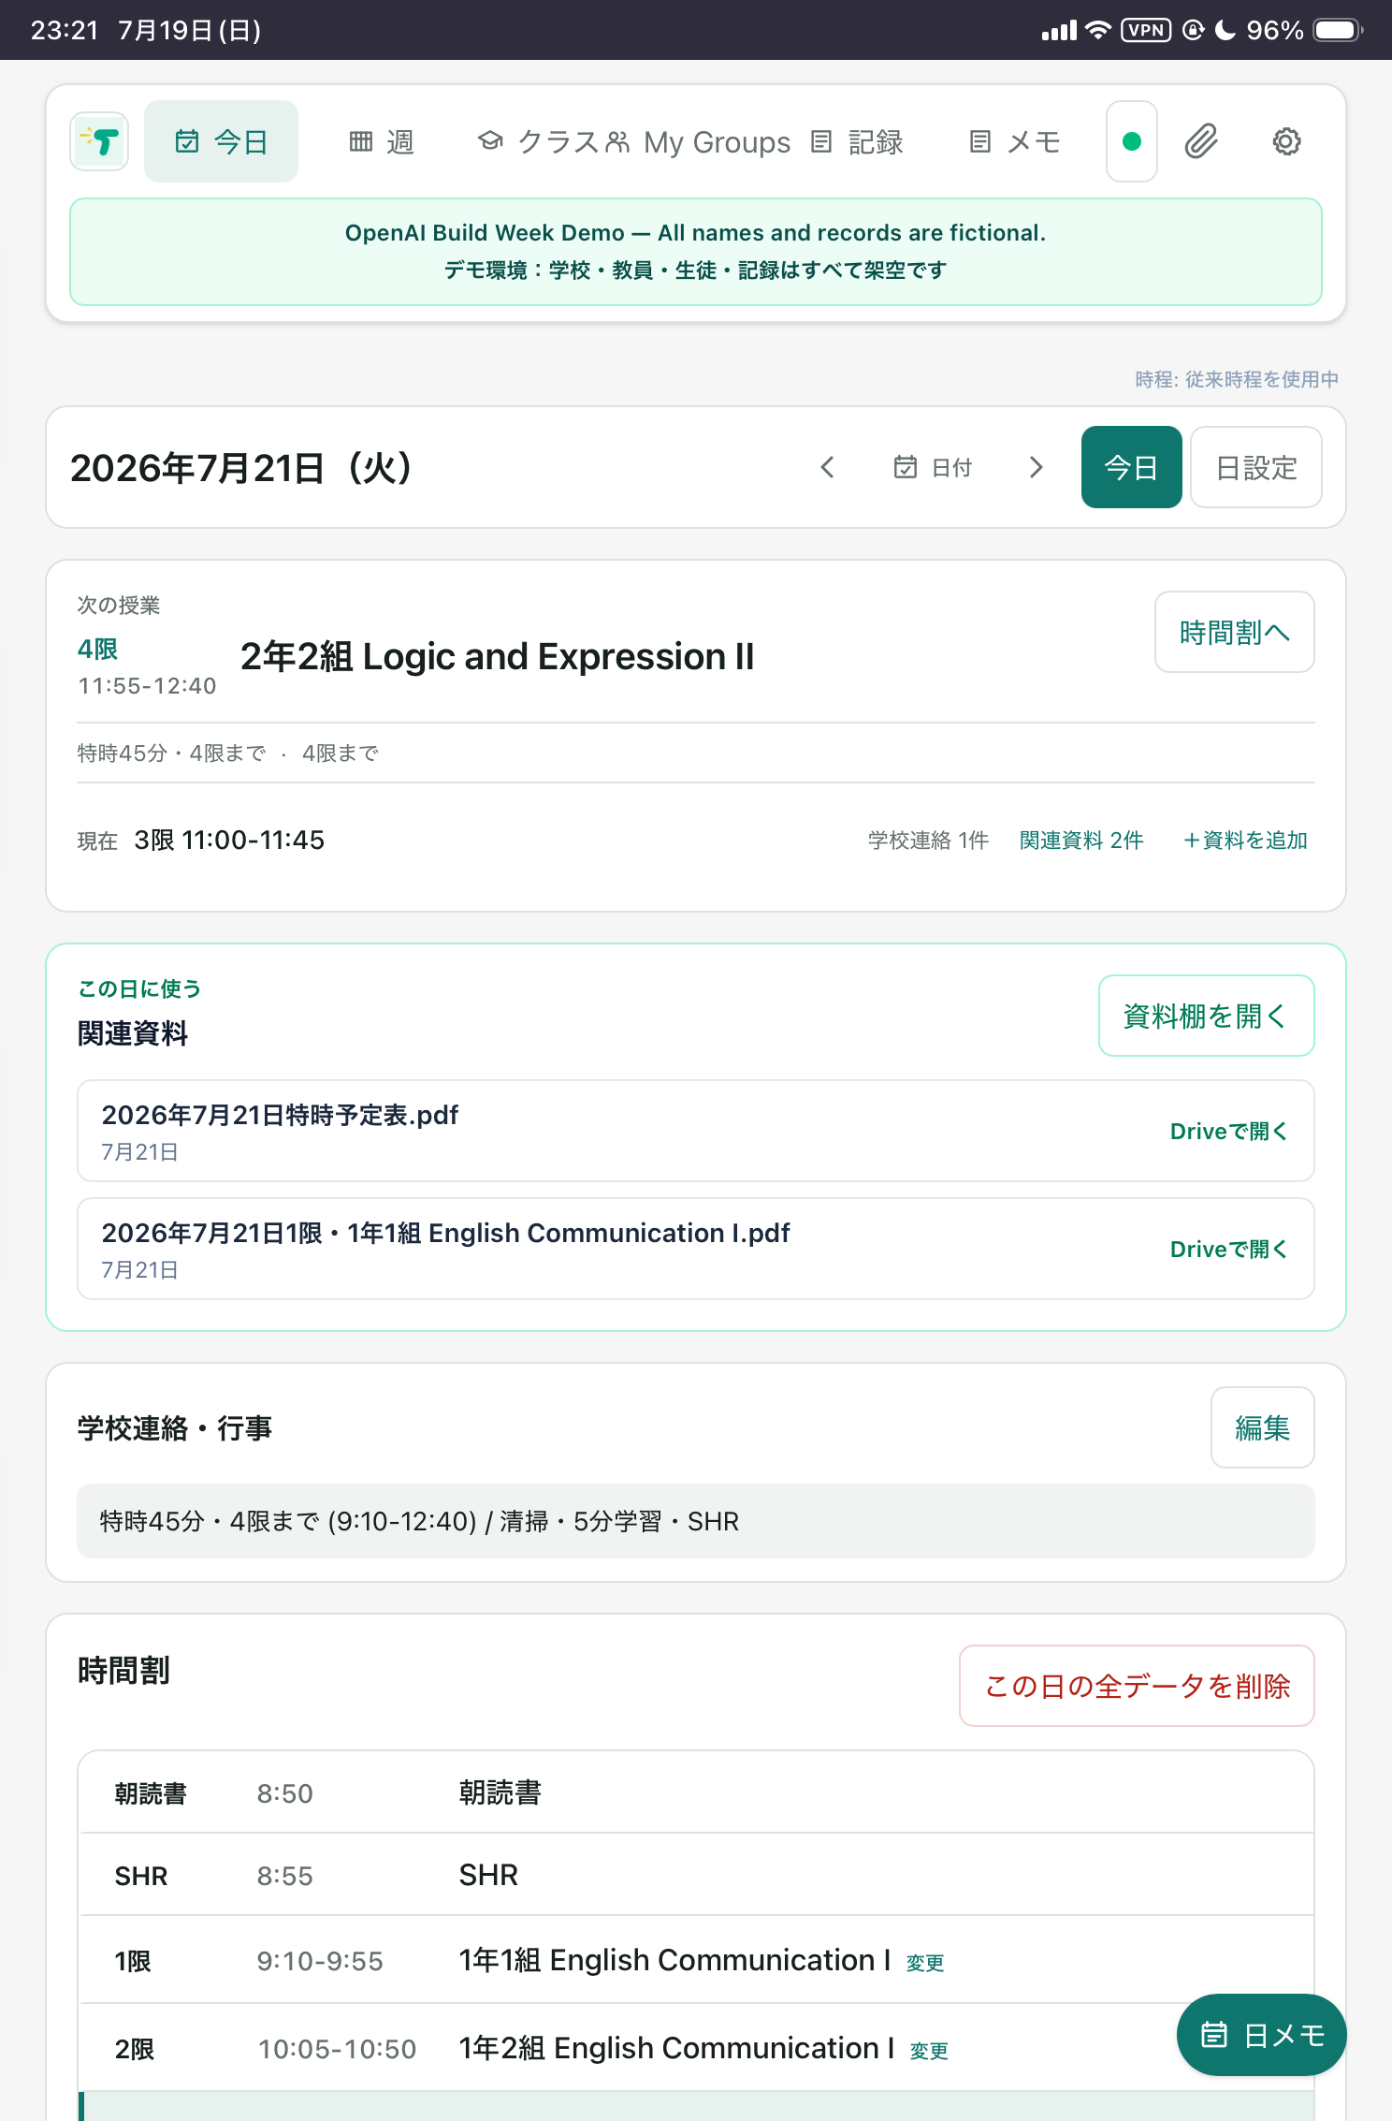
Task: Click the green 今日 jump button
Action: [x=1131, y=467]
